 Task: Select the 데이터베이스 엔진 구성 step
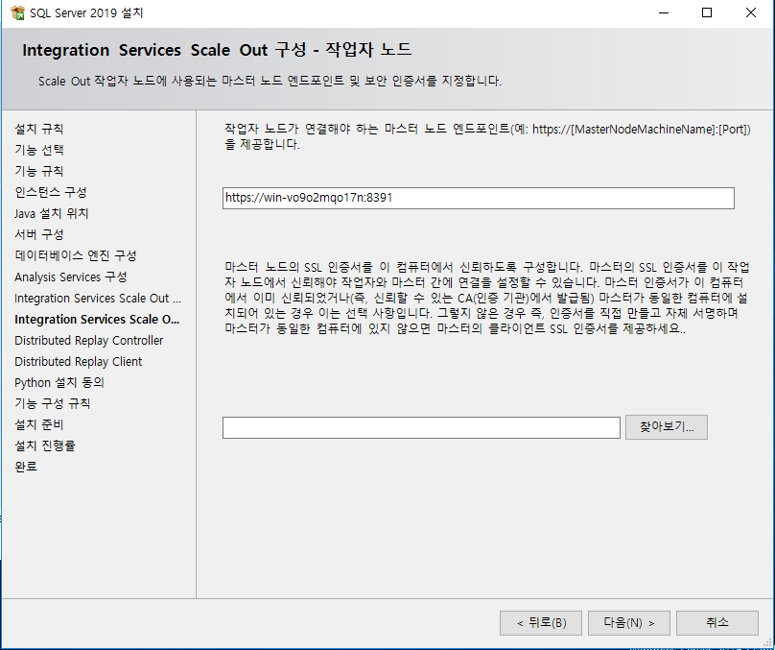[76, 255]
